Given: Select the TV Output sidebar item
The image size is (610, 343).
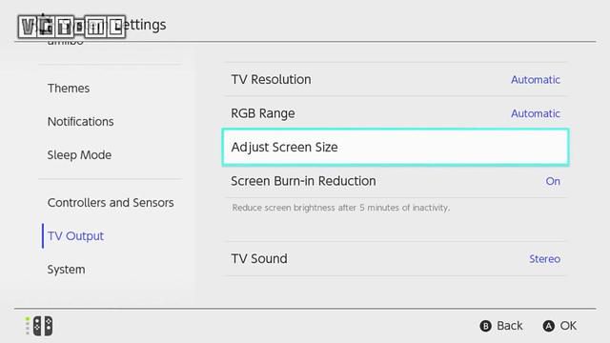Looking at the screenshot, I should (75, 236).
